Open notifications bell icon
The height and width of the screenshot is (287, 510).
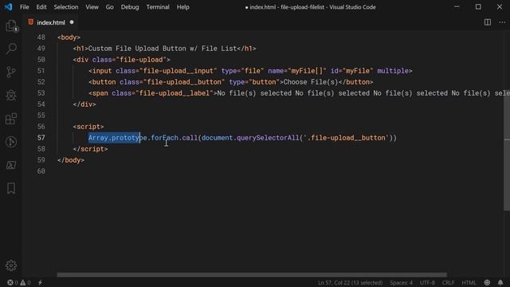click(x=500, y=282)
